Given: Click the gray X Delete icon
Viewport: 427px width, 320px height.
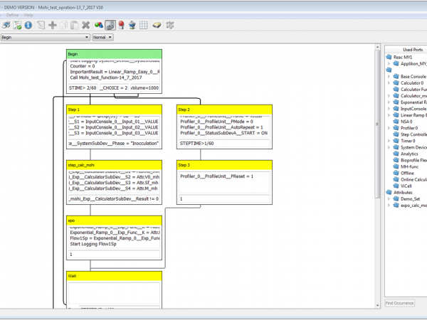Looking at the screenshot, I should click(x=86, y=26).
